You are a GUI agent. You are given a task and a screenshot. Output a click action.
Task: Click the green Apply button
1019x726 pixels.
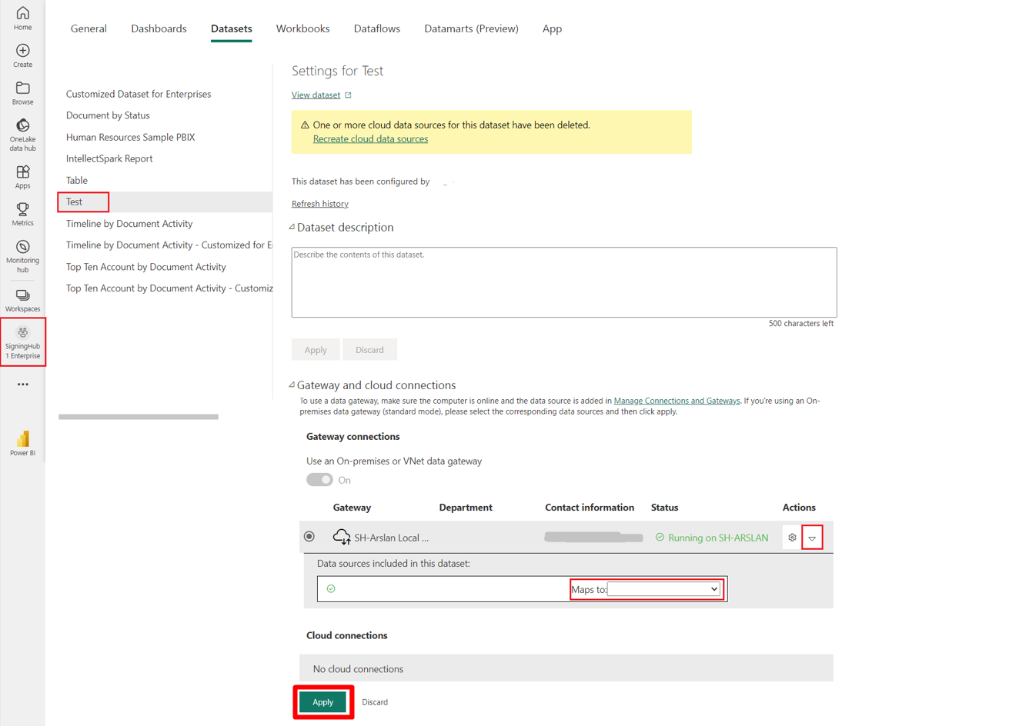coord(322,702)
